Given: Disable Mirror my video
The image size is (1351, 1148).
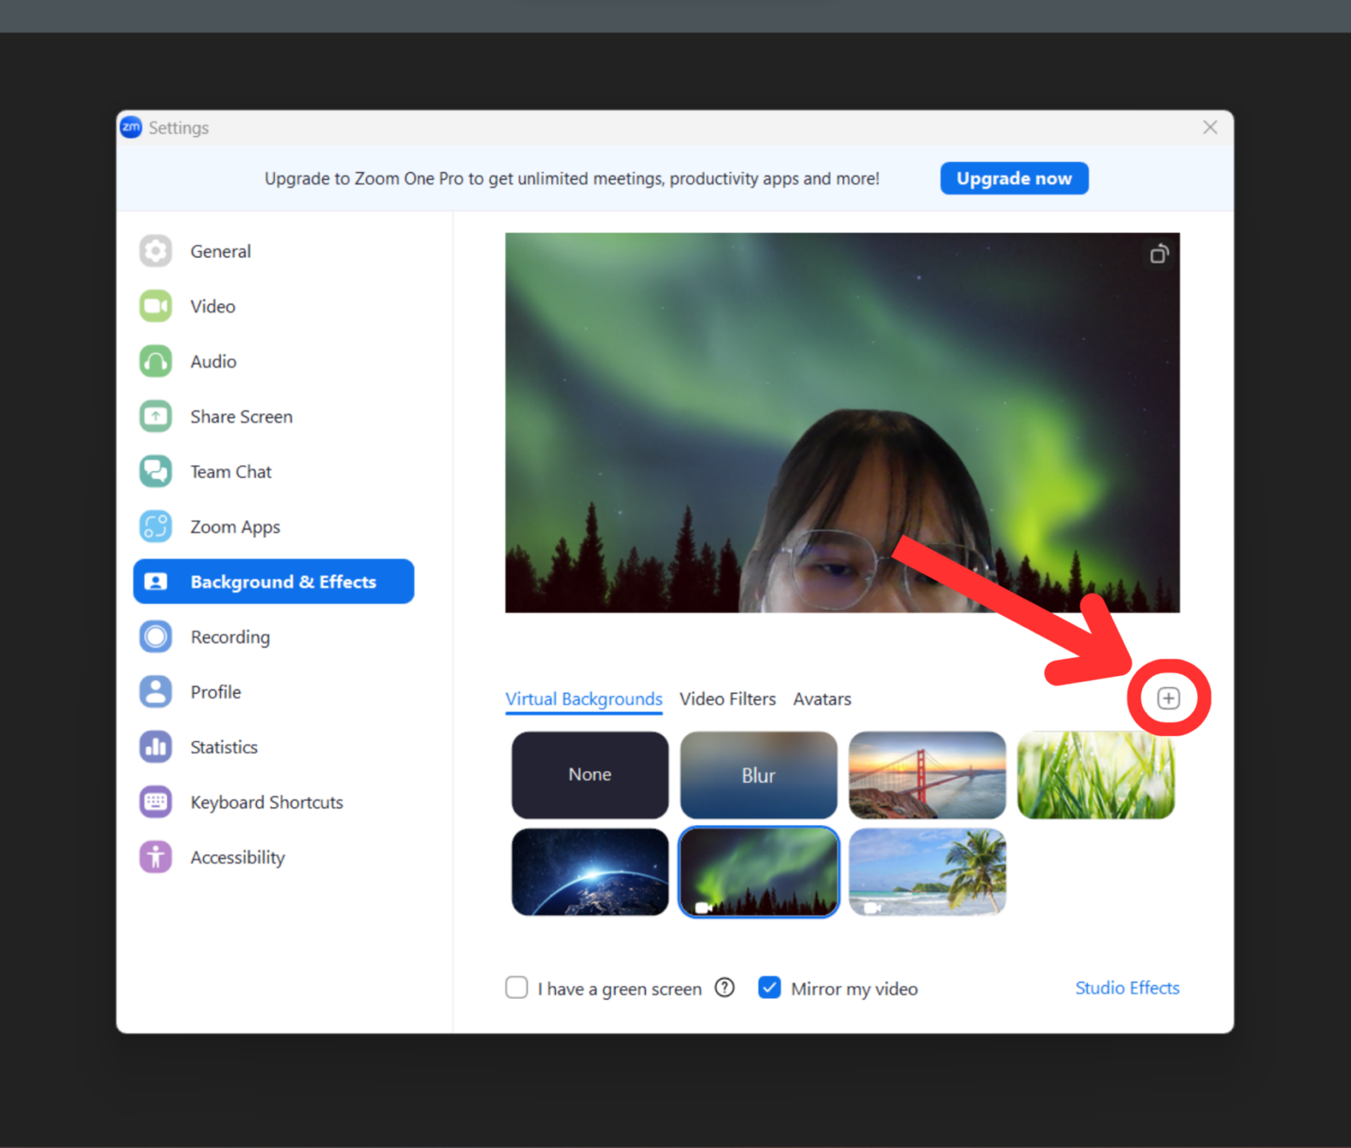Looking at the screenshot, I should (x=769, y=988).
